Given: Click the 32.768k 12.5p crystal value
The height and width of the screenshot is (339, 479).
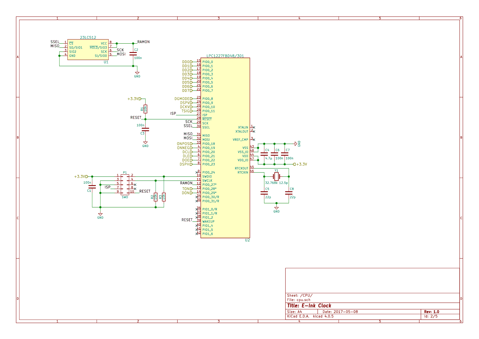Looking at the screenshot, I should point(276,183).
